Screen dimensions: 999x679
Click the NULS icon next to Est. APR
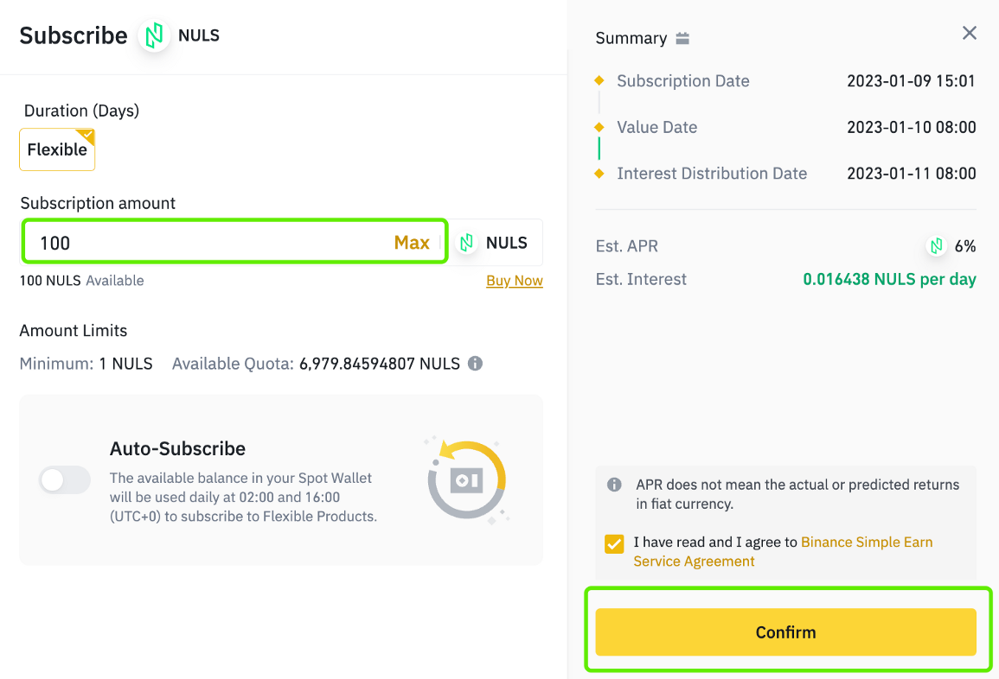click(x=936, y=246)
